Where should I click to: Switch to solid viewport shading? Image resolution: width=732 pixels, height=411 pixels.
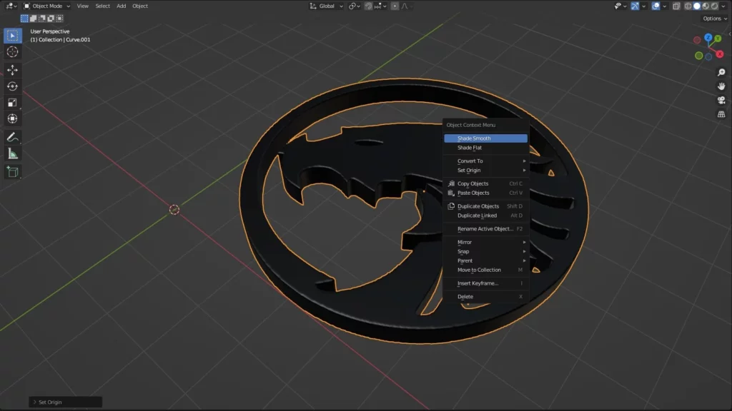coord(697,6)
